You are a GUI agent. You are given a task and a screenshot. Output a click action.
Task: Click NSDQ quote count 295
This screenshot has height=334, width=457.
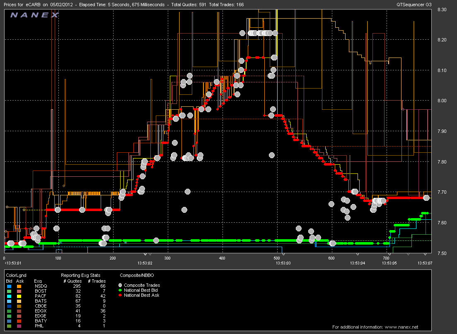click(x=77, y=286)
